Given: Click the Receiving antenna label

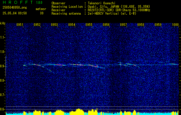Looking at the screenshot, I should (66, 14).
